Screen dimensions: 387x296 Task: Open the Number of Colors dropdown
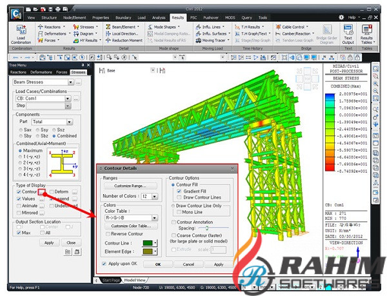155,197
